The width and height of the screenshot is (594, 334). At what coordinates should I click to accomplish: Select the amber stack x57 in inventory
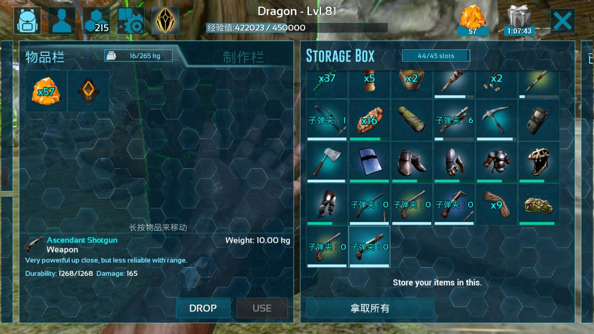[x=46, y=91]
